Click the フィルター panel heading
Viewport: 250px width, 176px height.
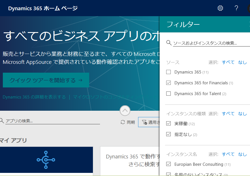coord(183,24)
